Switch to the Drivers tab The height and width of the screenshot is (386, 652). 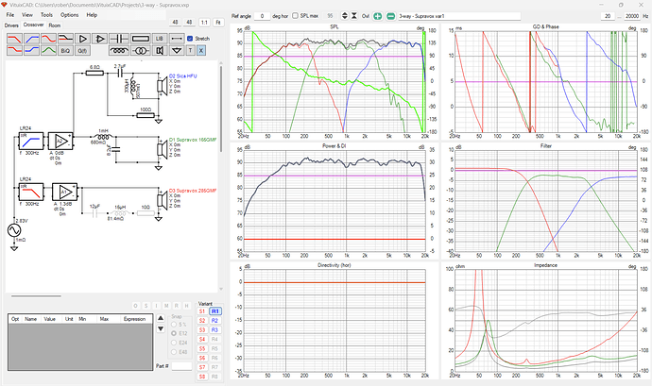[x=12, y=25]
